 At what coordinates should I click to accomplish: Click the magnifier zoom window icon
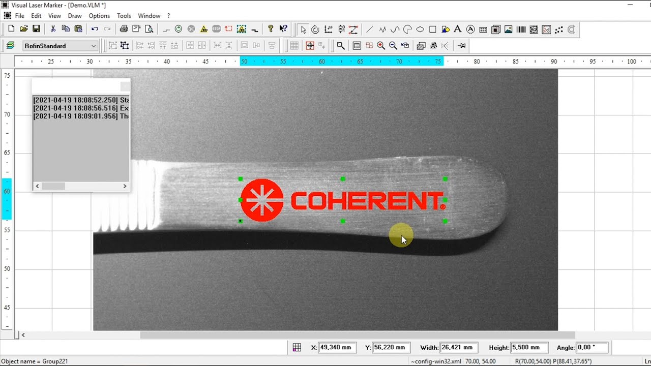[x=341, y=46]
